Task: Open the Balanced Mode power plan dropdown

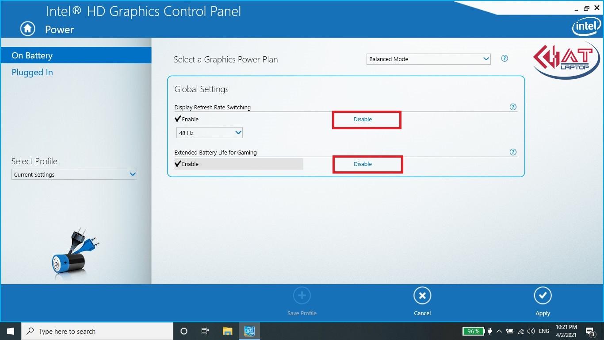Action: pyautogui.click(x=428, y=59)
